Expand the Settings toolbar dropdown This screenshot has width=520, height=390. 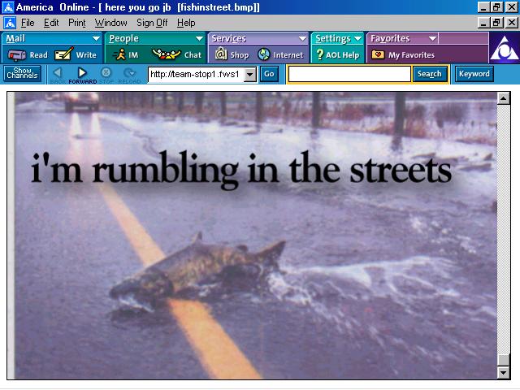coord(357,38)
